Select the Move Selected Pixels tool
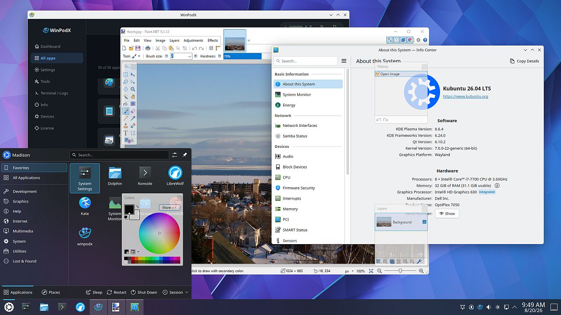561x315 pixels. coord(133,74)
